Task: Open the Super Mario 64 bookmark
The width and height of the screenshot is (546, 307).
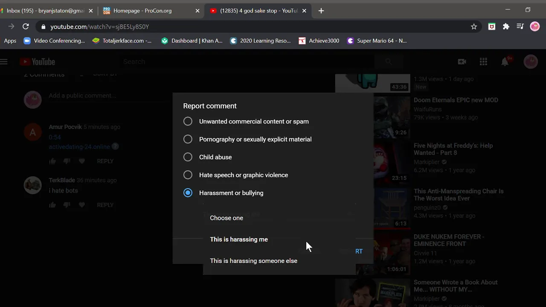Action: (377, 41)
